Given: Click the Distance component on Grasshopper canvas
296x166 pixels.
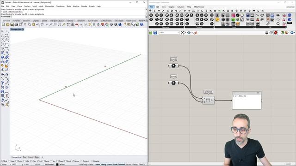Looking at the screenshot, I should (x=208, y=100).
